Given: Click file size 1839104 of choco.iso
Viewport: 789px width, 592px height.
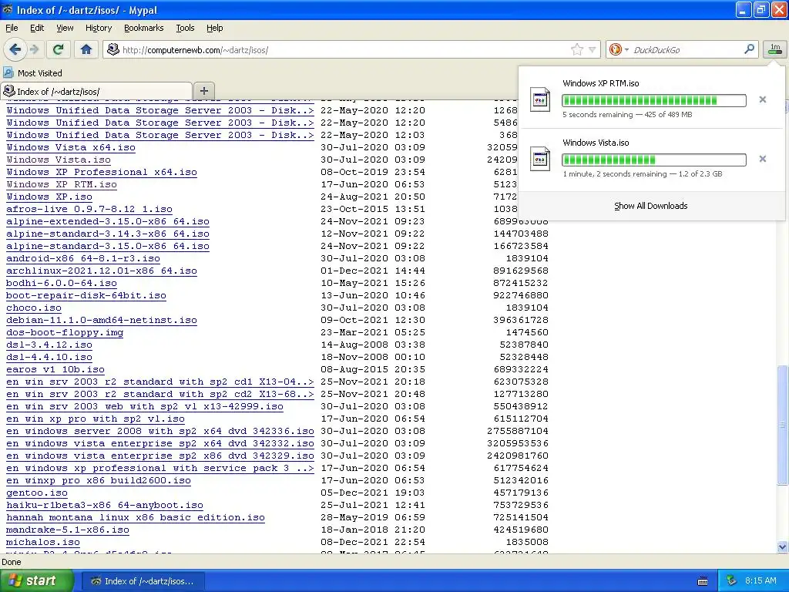Looking at the screenshot, I should pos(527,308).
